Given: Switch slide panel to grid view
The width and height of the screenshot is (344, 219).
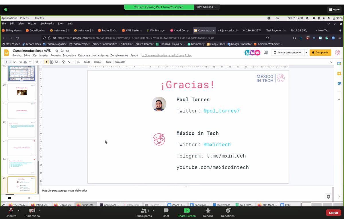Looking at the screenshot, I should point(29,198).
